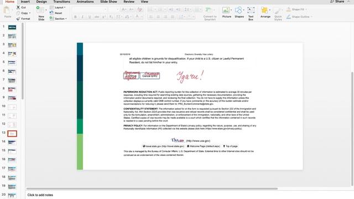This screenshot has width=354, height=199.
Task: Open the font size combo box
Action: click(113, 9)
